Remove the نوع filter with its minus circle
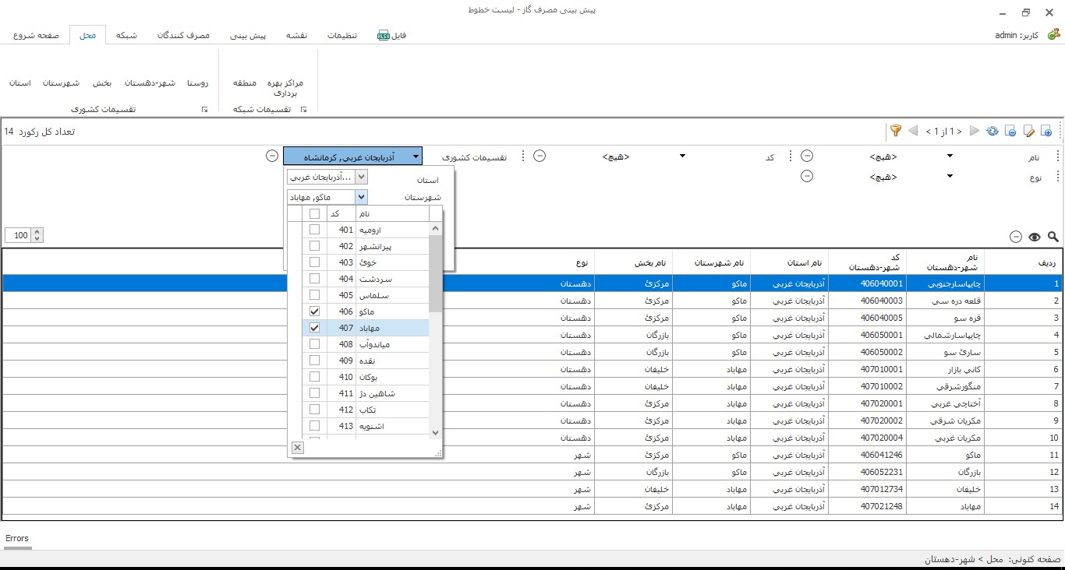Screen dimensions: 1065x570 click(x=808, y=176)
